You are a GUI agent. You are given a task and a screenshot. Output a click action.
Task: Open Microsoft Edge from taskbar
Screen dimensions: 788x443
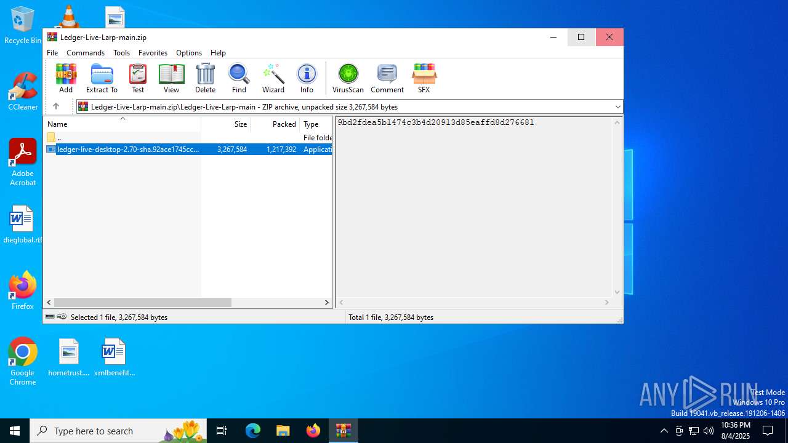coord(253,431)
